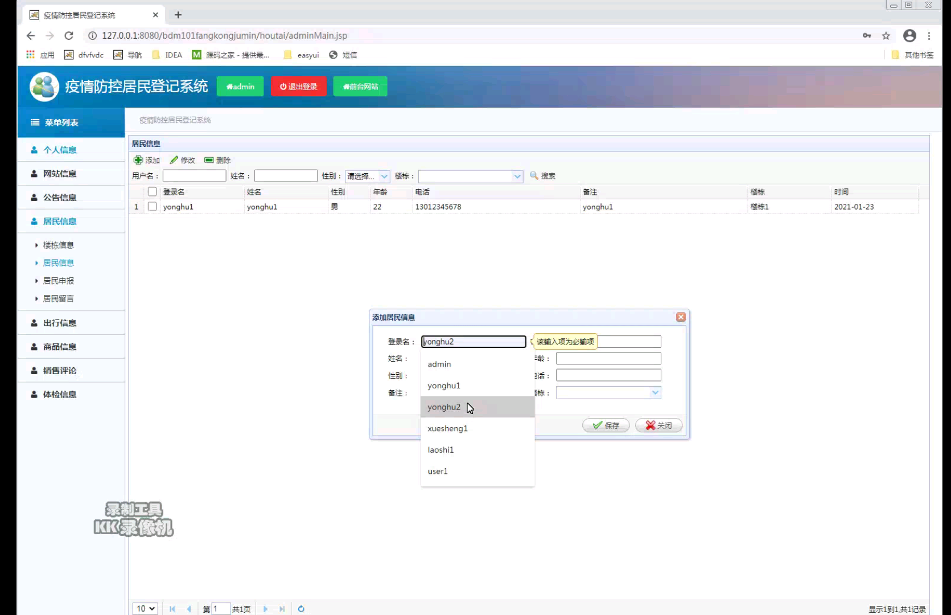
Task: Open the 居民留言 submenu item
Action: click(58, 298)
